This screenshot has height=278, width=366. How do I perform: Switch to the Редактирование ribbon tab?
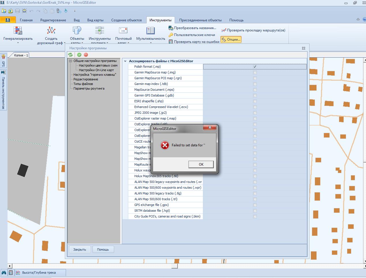click(x=53, y=20)
